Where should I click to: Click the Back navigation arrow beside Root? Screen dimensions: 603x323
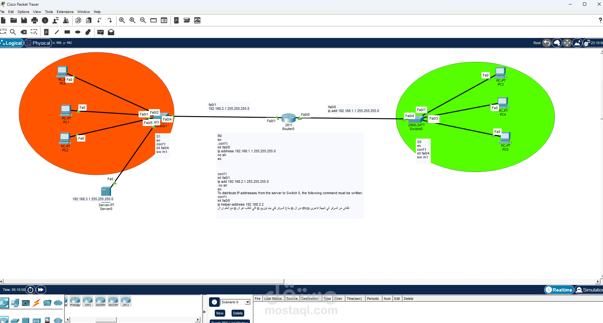pos(547,43)
